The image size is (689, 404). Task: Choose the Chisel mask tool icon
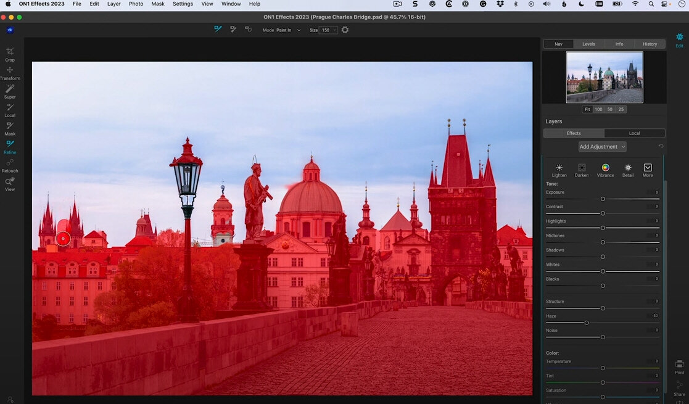[233, 30]
